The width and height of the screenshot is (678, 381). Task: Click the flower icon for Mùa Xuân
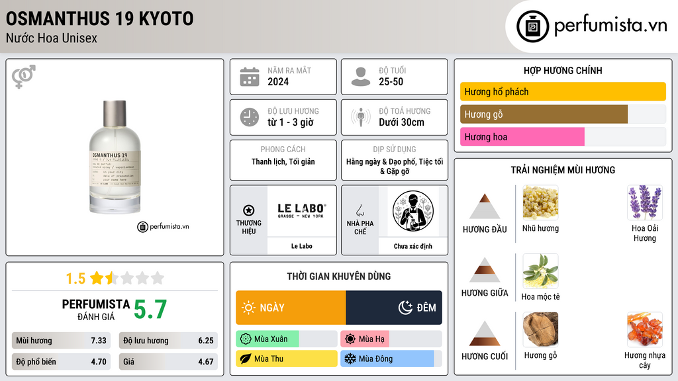[246, 339]
